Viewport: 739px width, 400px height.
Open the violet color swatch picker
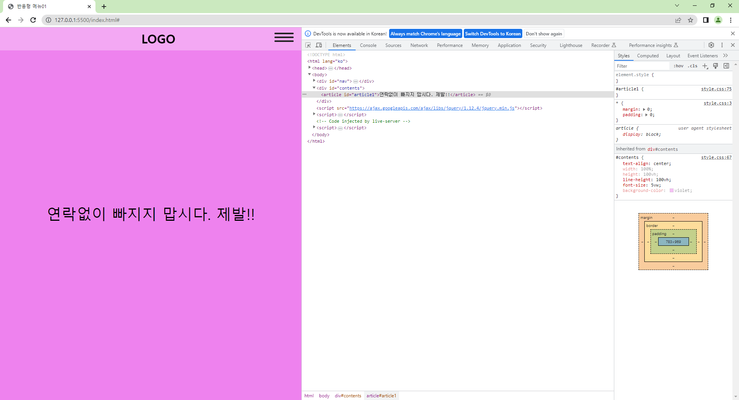672,191
